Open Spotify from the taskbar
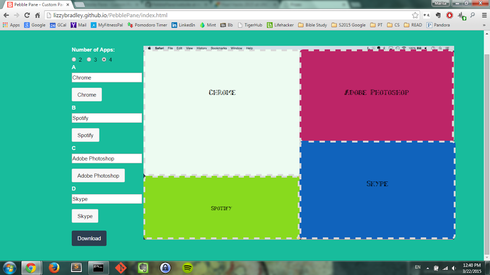Image resolution: width=490 pixels, height=275 pixels. [x=188, y=268]
